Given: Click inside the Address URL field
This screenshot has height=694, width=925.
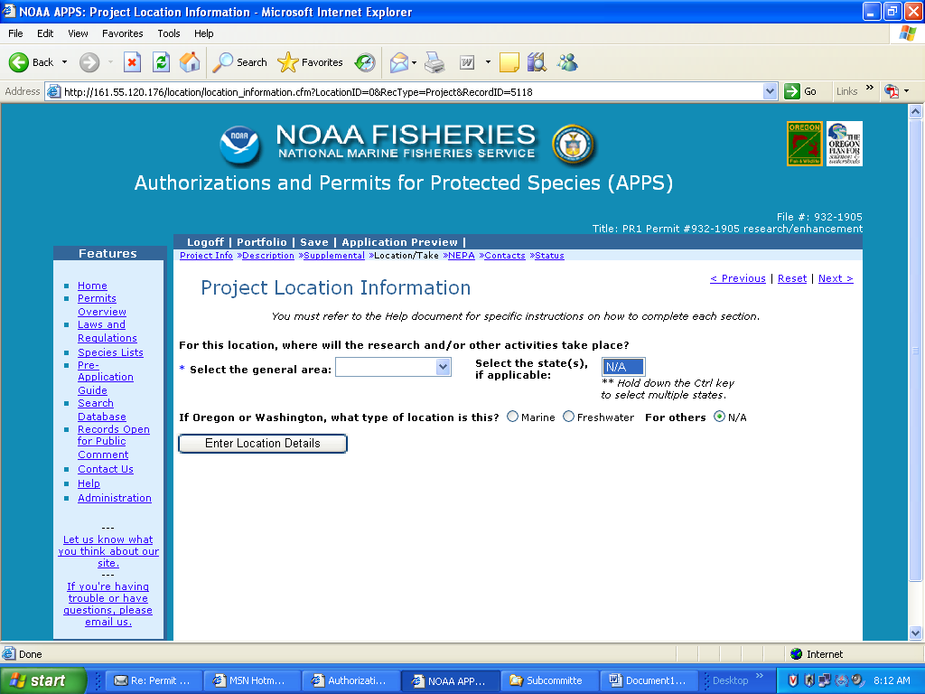Looking at the screenshot, I should (411, 91).
